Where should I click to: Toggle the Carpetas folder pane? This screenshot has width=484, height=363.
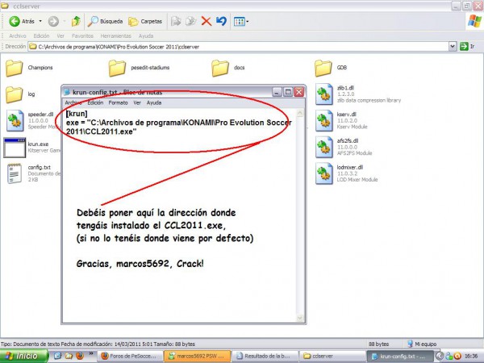(145, 21)
